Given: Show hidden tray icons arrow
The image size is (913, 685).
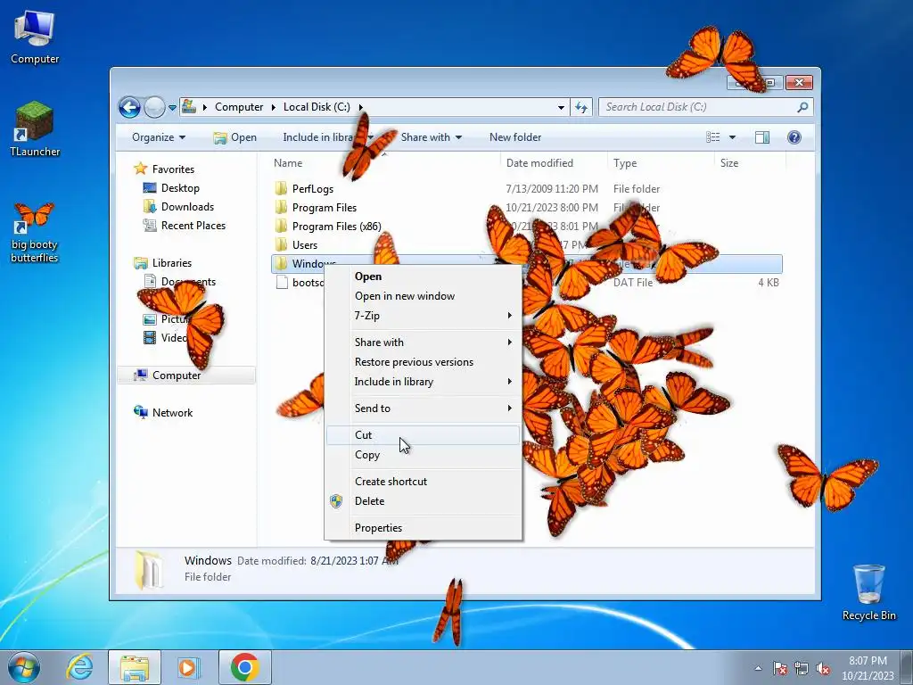Looking at the screenshot, I should (758, 668).
